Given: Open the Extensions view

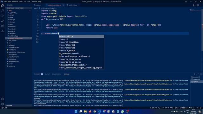Looking at the screenshot, I should coord(3,26).
